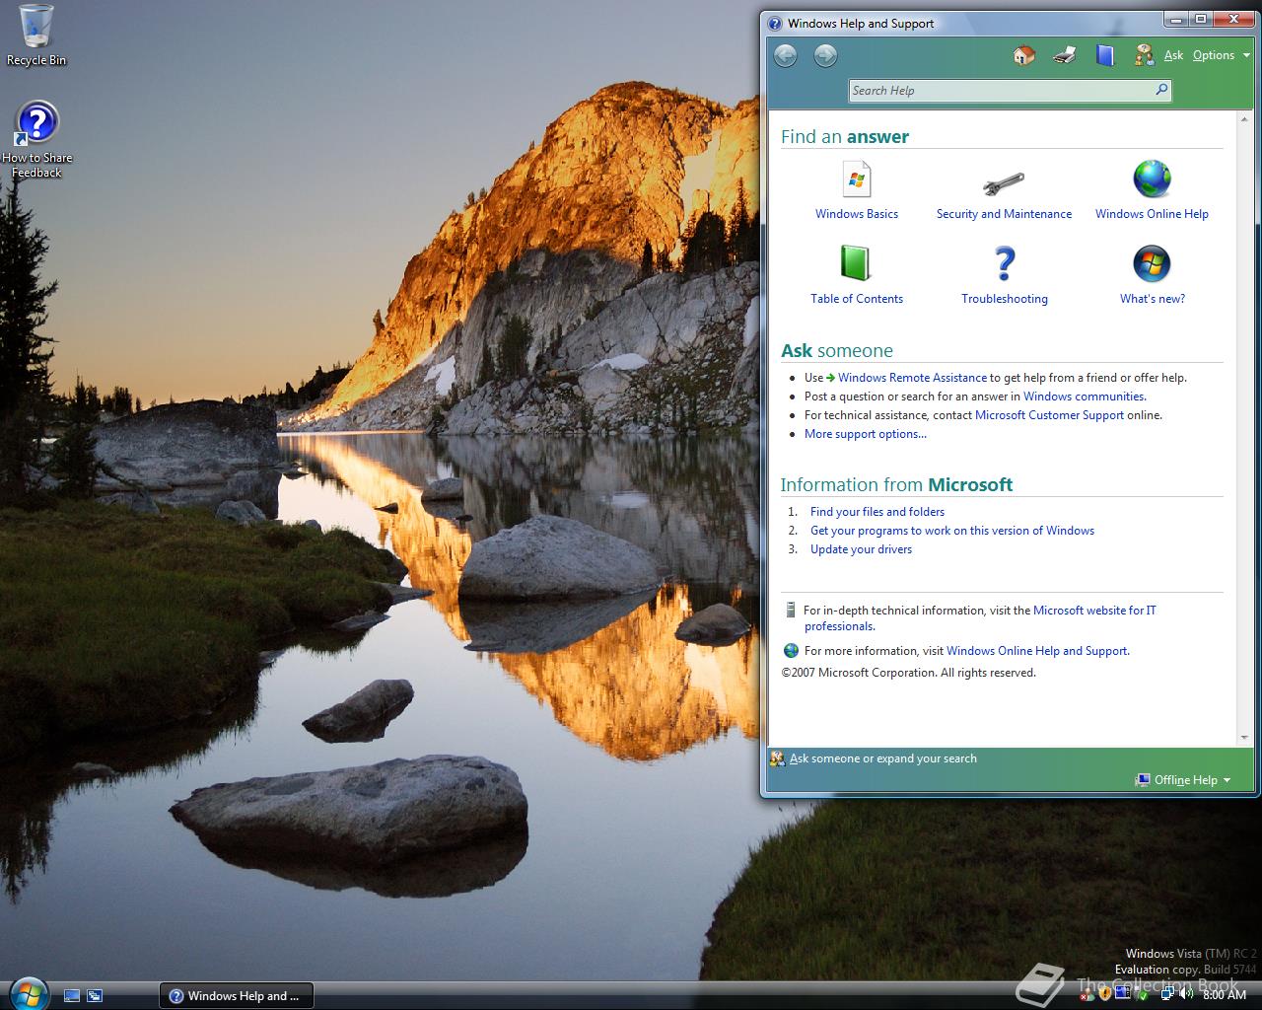Open the Offline Help dropdown
The width and height of the screenshot is (1262, 1010).
1183,780
